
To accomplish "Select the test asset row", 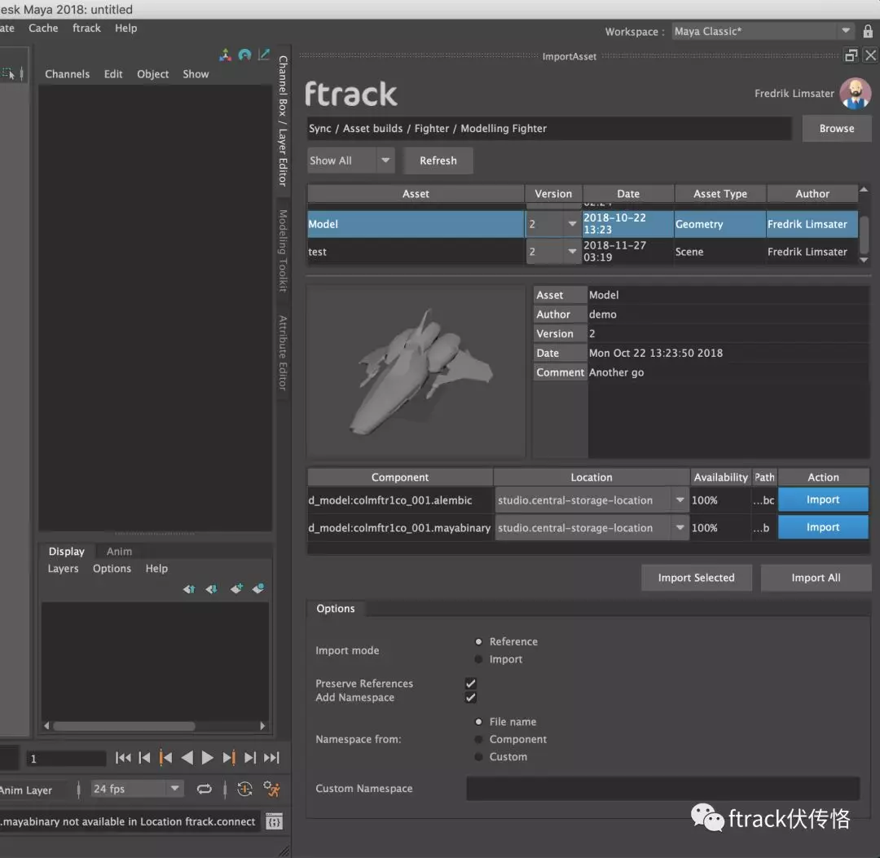I will (582, 252).
